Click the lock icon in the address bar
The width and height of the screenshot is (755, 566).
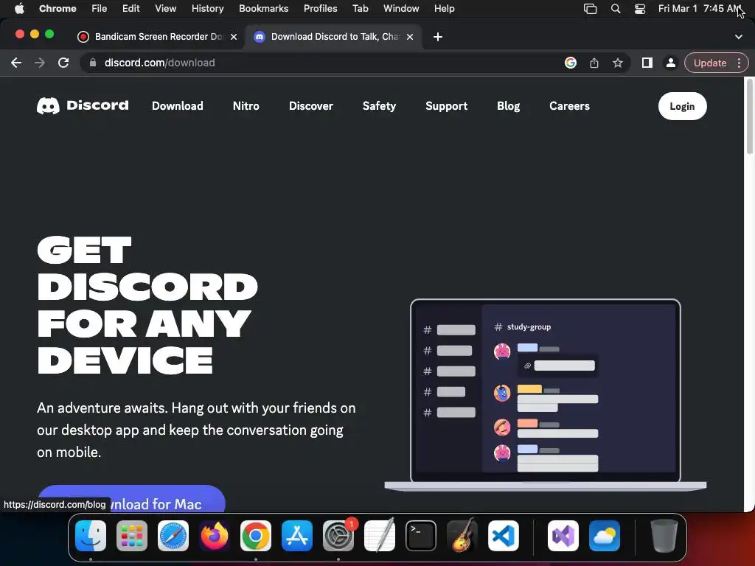[x=93, y=63]
